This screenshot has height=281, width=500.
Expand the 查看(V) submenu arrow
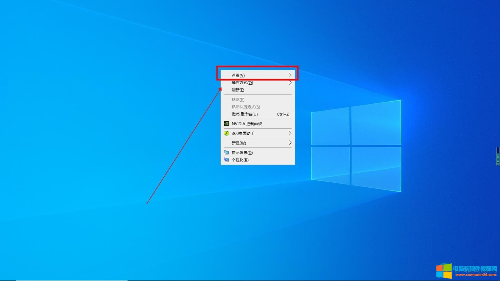point(290,75)
